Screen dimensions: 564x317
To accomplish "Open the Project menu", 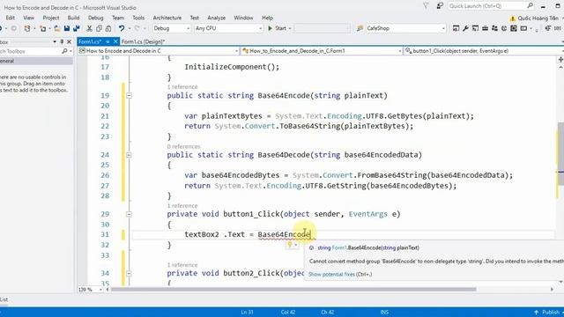I will click(51, 18).
